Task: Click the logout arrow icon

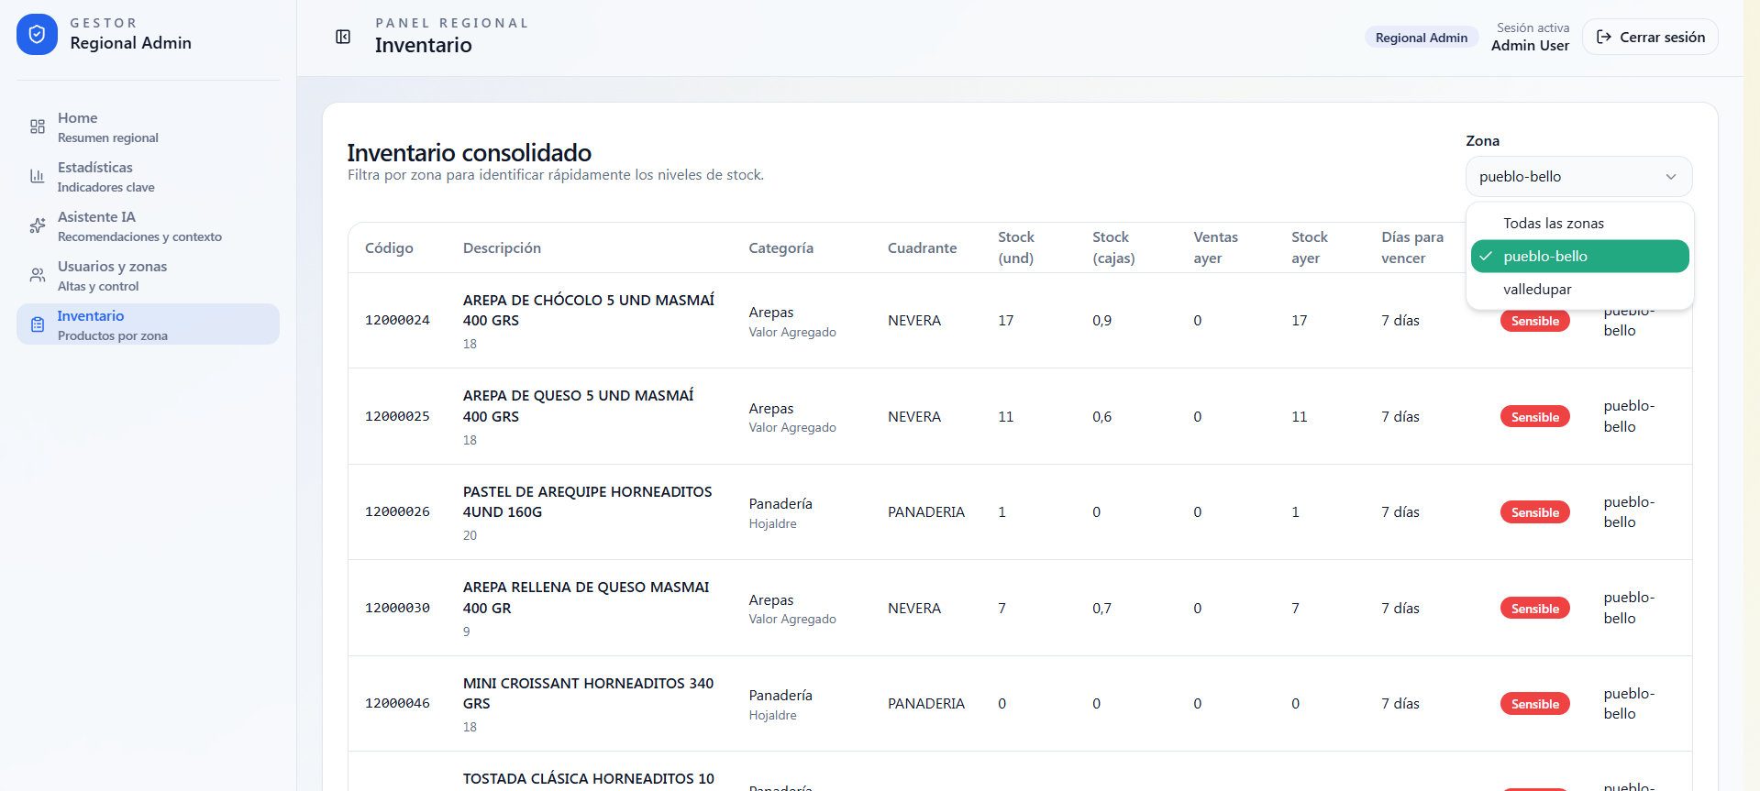Action: point(1604,37)
